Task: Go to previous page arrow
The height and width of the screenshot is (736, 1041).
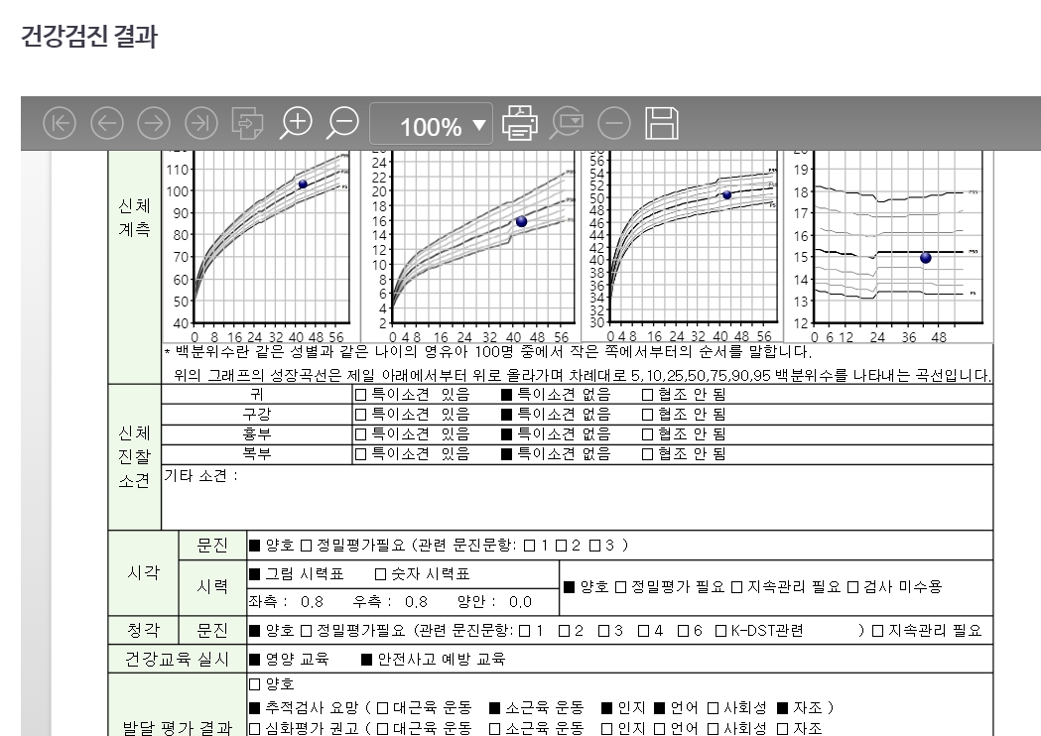Action: tap(107, 123)
